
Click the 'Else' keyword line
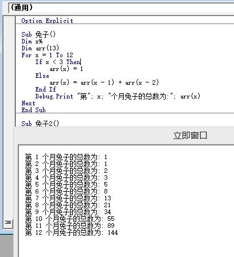pos(42,76)
